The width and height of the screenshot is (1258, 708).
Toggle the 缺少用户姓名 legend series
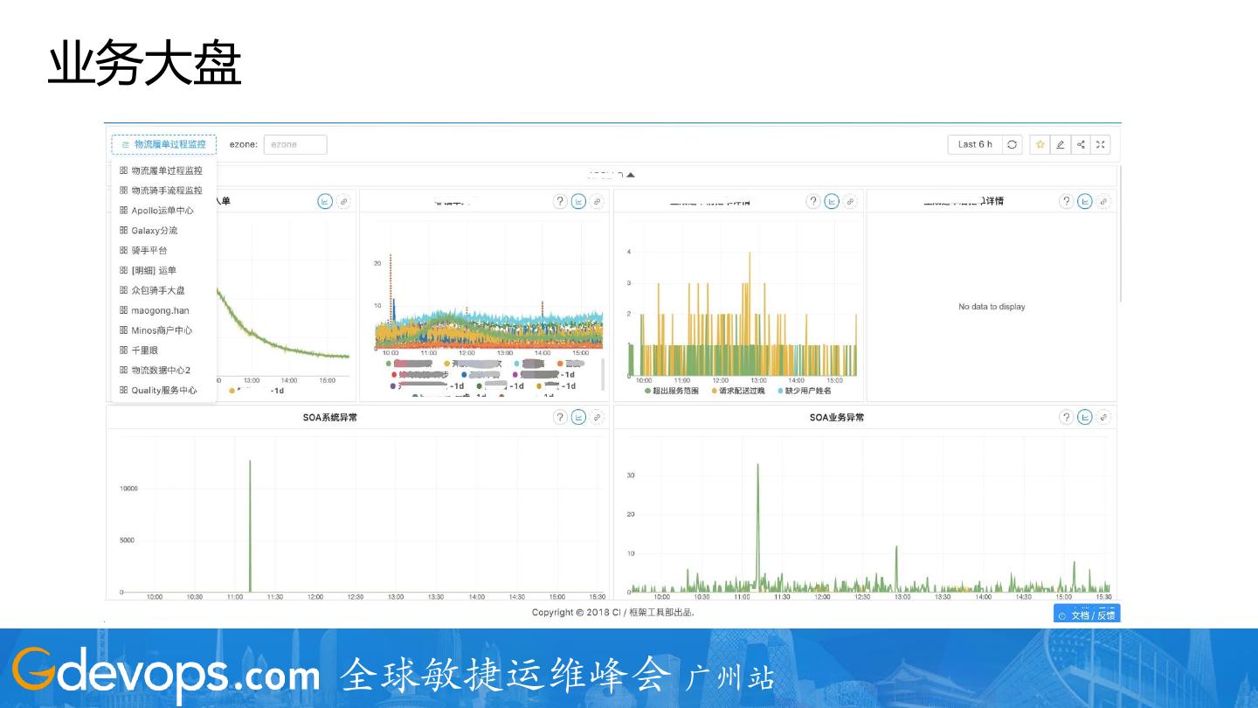(804, 391)
